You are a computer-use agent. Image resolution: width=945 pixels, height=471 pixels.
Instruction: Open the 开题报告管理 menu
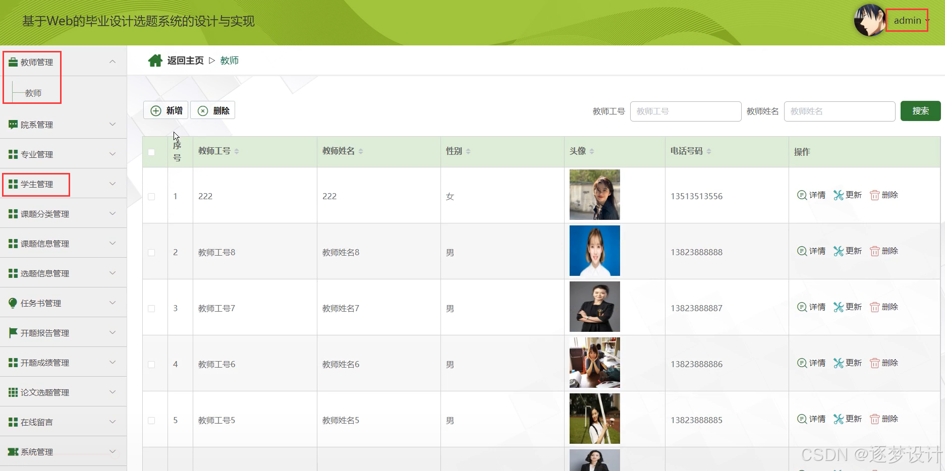(63, 332)
